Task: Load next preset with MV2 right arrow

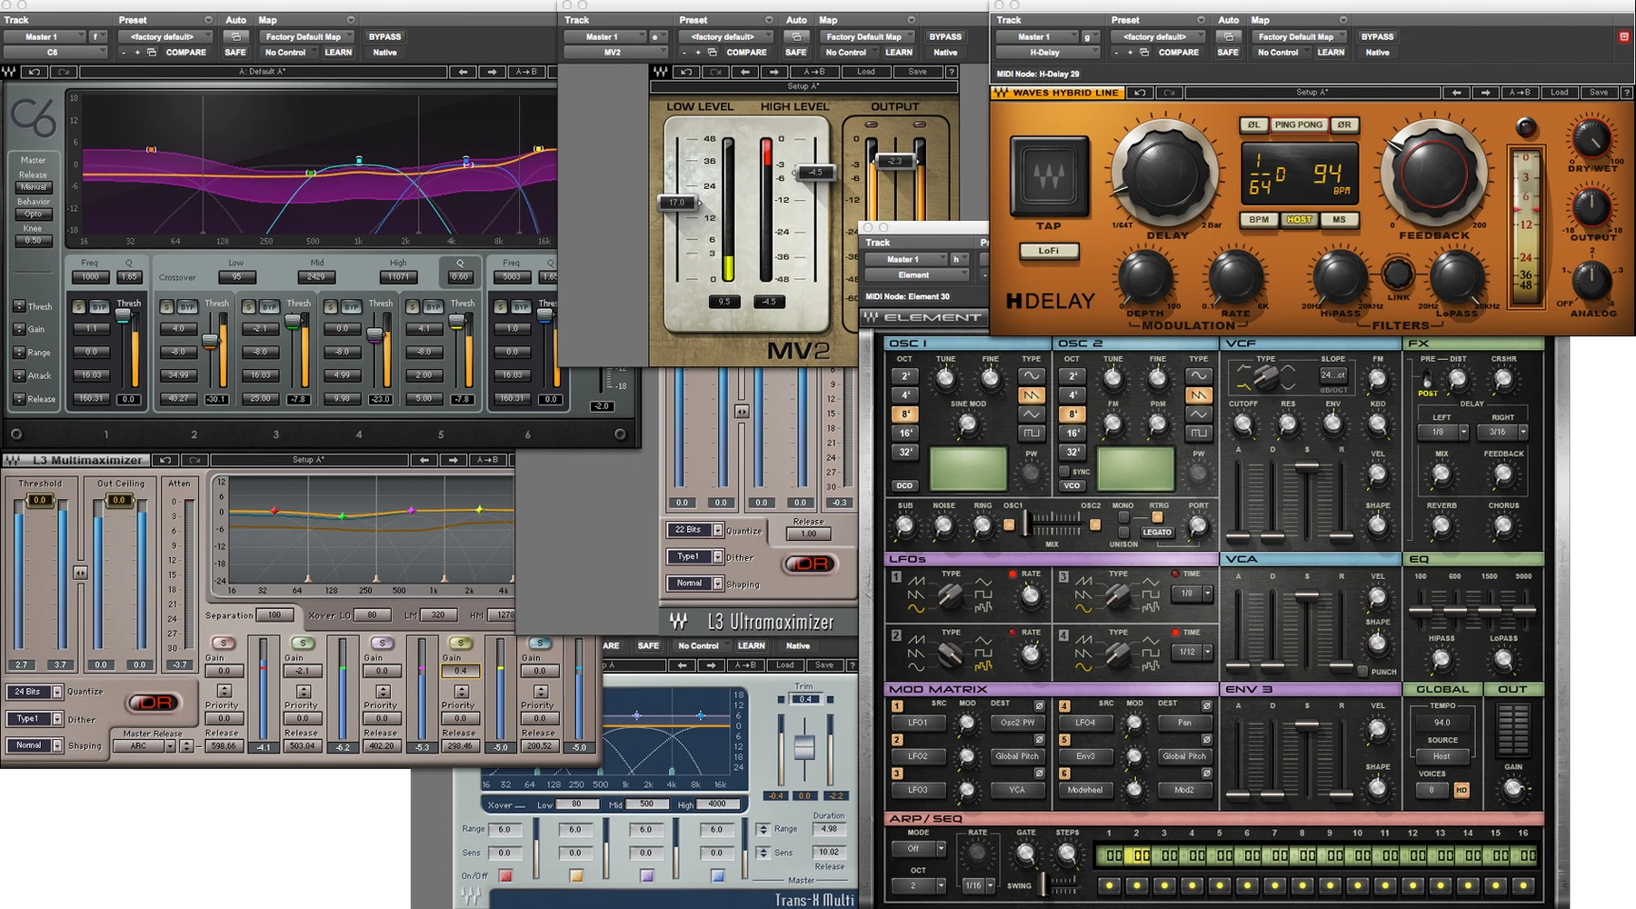Action: [773, 72]
